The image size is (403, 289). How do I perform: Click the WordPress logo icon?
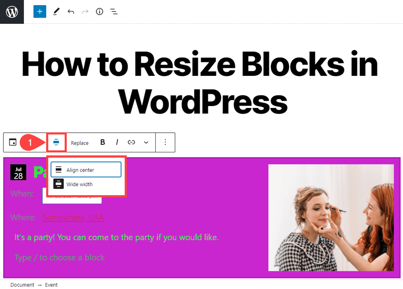(11, 11)
